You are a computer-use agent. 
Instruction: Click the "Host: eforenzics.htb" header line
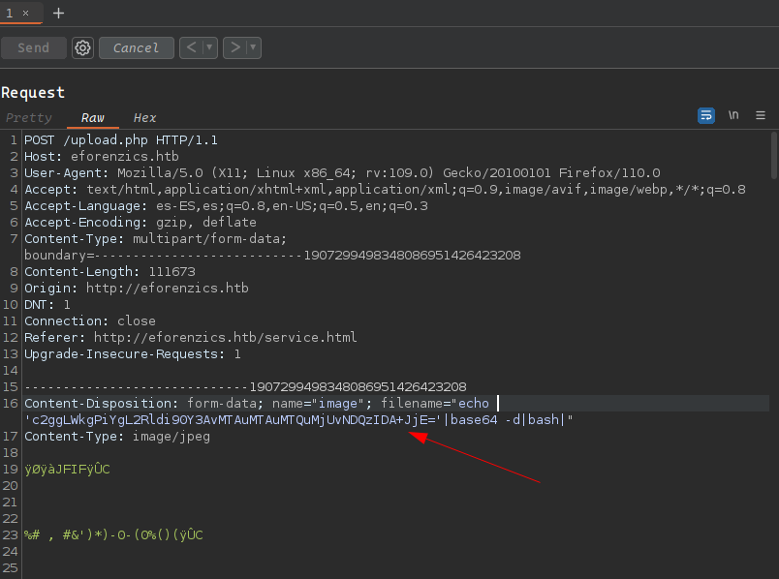[102, 157]
